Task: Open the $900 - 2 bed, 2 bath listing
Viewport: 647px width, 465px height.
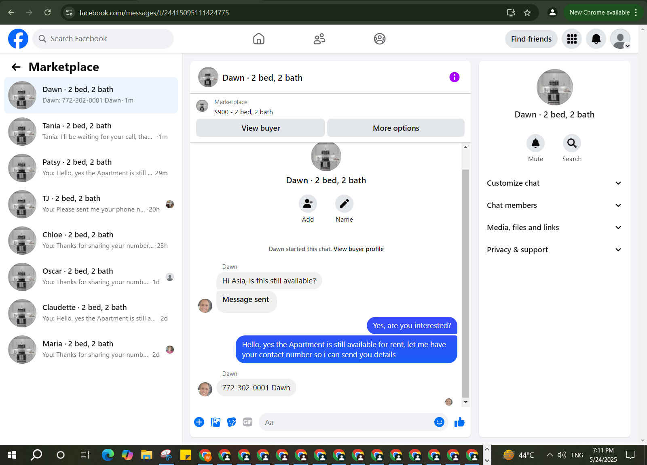Action: tap(243, 112)
